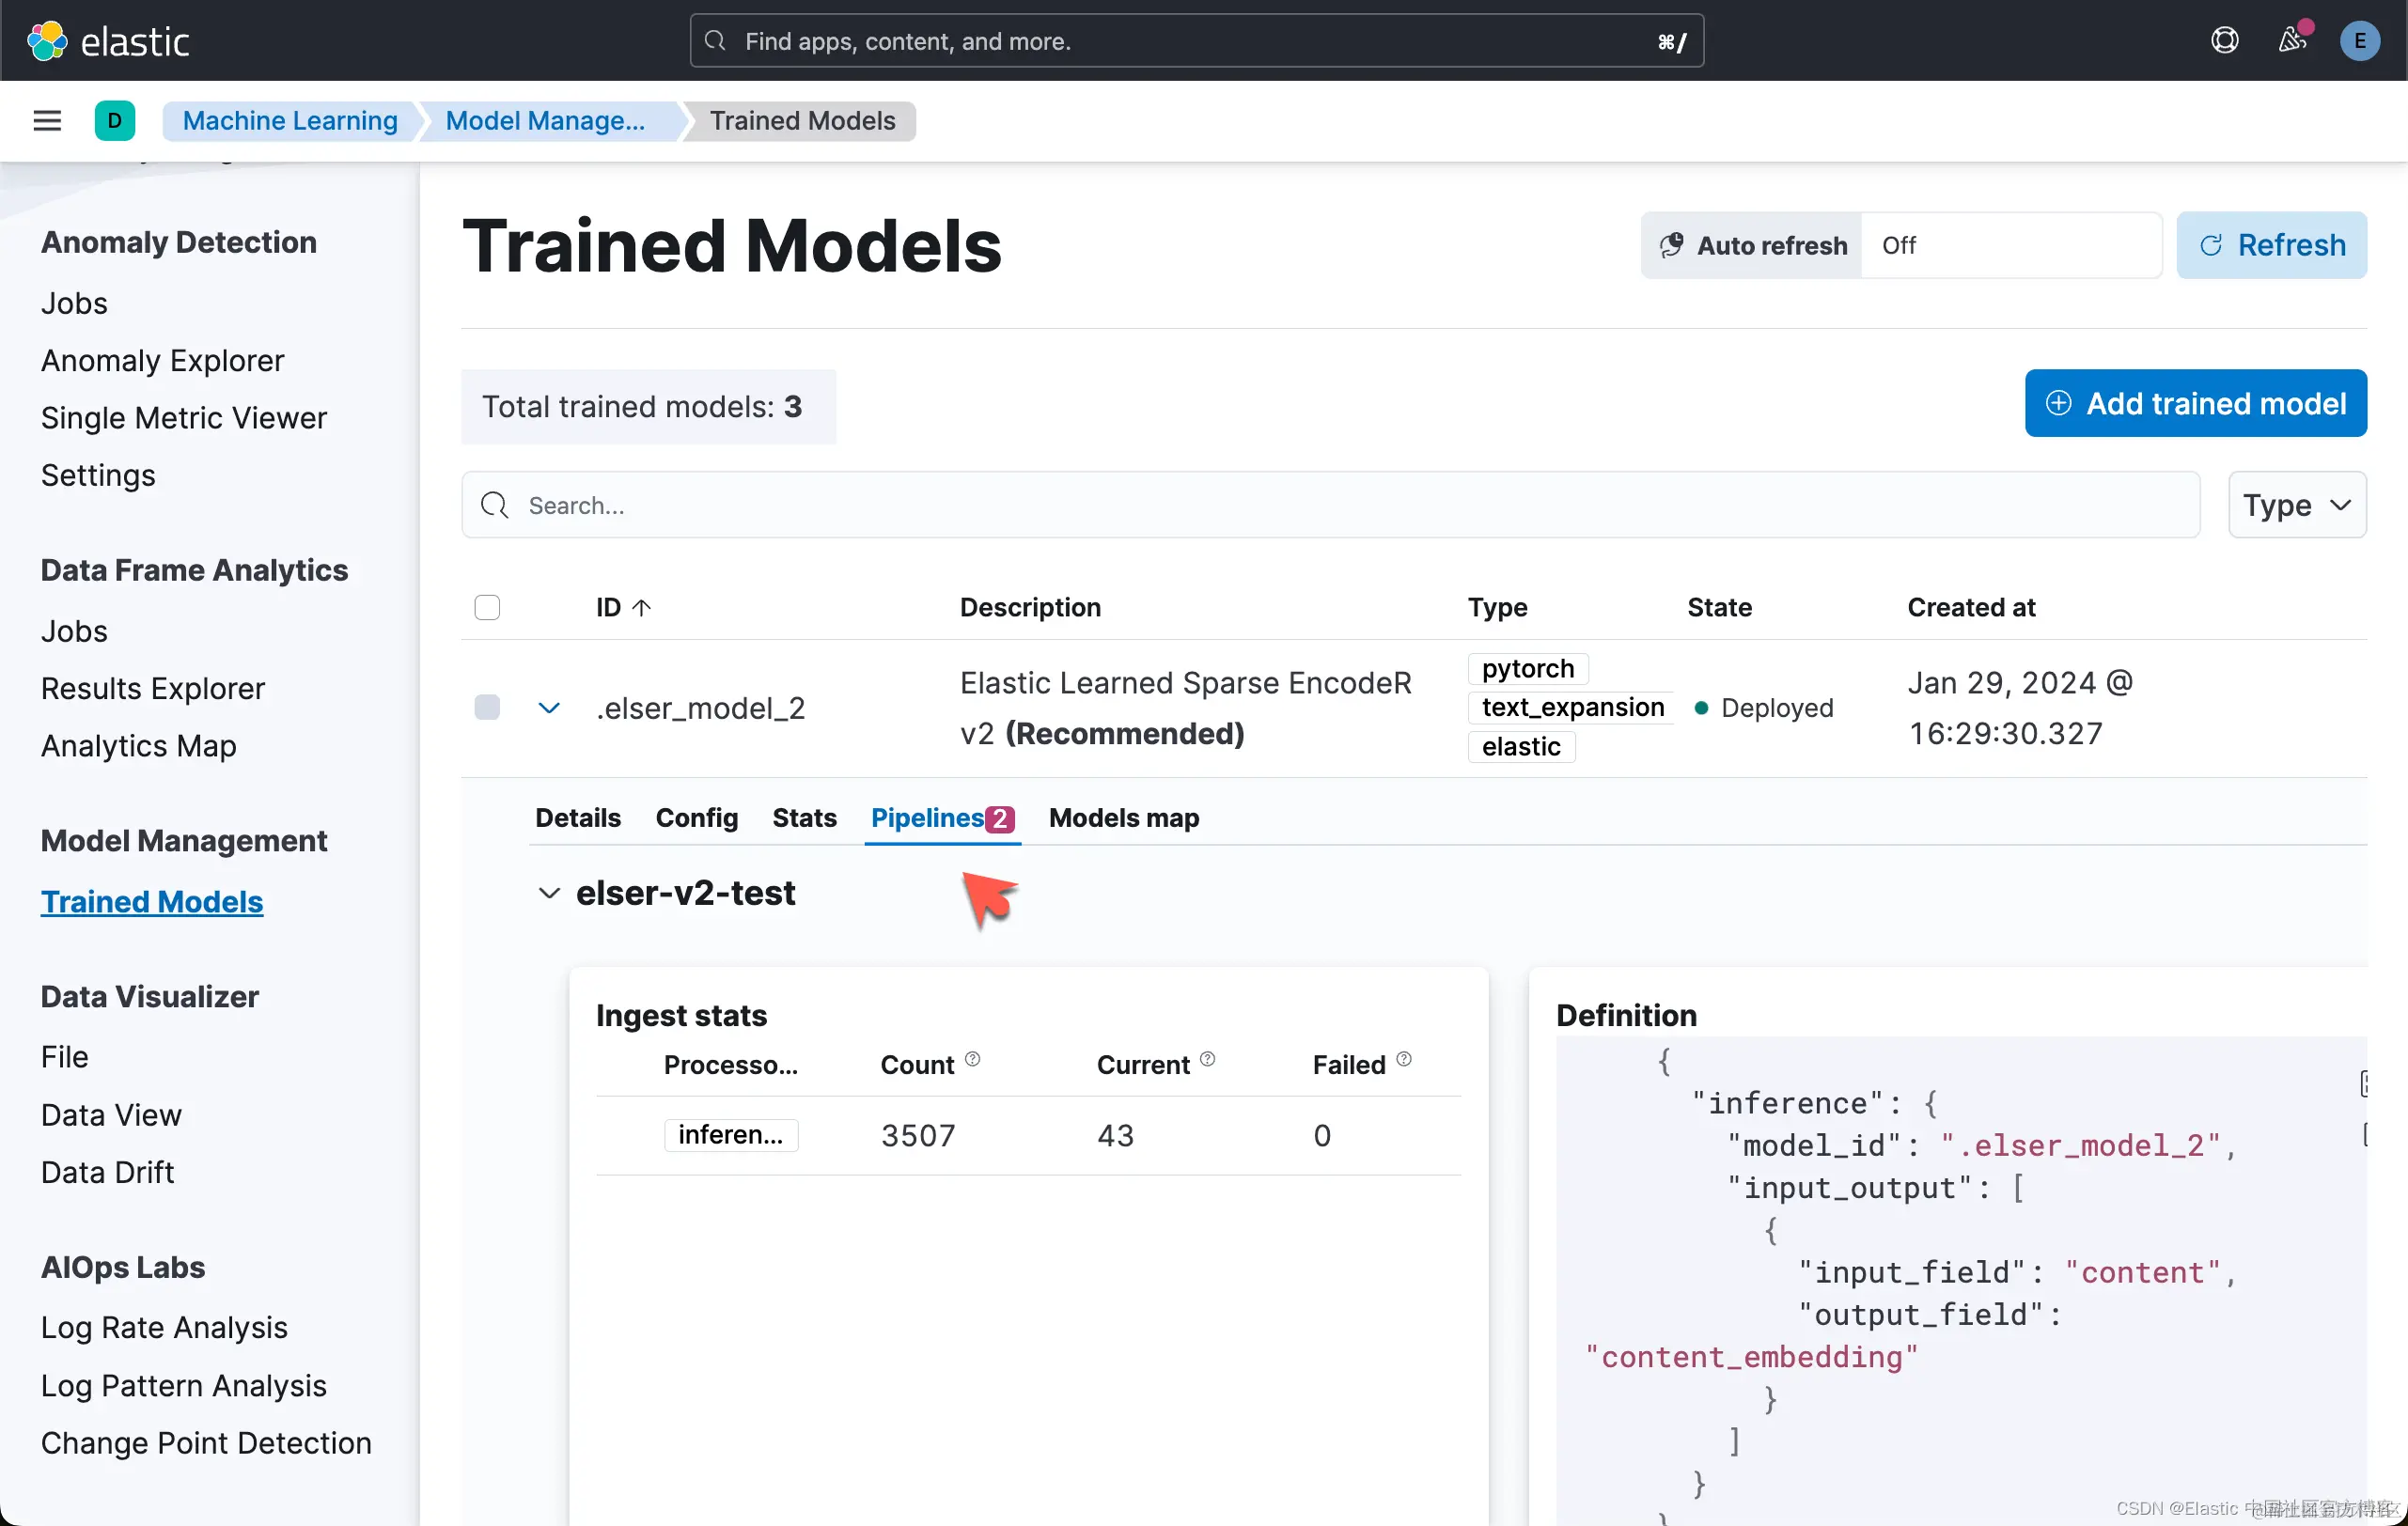Image resolution: width=2408 pixels, height=1526 pixels.
Task: Open the user avatar E menu
Action: pyautogui.click(x=2359, y=41)
